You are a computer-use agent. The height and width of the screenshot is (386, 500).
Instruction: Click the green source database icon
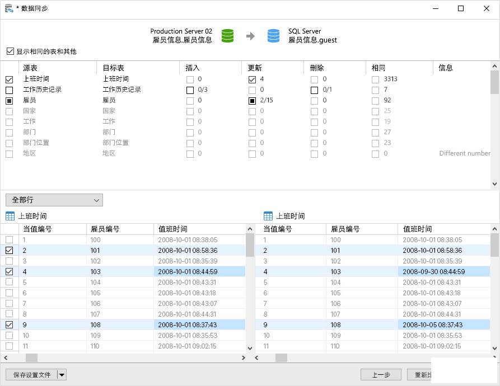(227, 36)
